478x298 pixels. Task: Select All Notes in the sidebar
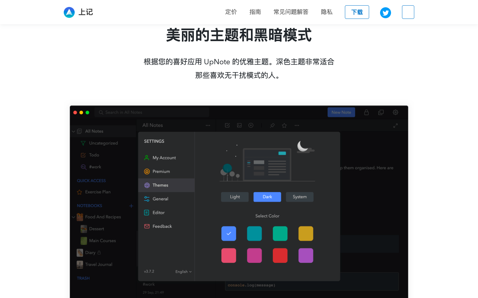click(103, 131)
